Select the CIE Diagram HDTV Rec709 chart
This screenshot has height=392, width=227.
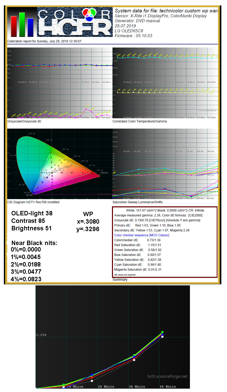pos(60,164)
